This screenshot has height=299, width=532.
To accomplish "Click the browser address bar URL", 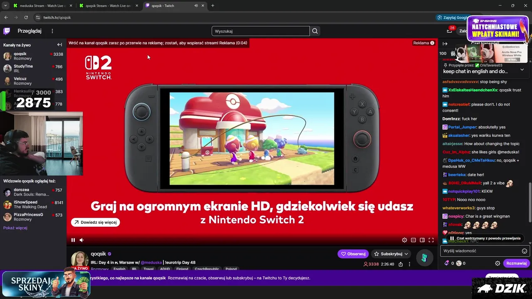I will [57, 17].
